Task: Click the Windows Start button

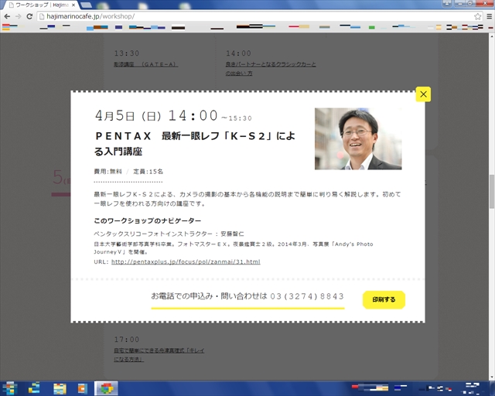Action: pyautogui.click(x=9, y=388)
